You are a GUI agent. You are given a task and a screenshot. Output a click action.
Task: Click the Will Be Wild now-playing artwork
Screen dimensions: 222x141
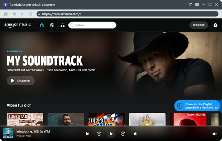(8, 133)
